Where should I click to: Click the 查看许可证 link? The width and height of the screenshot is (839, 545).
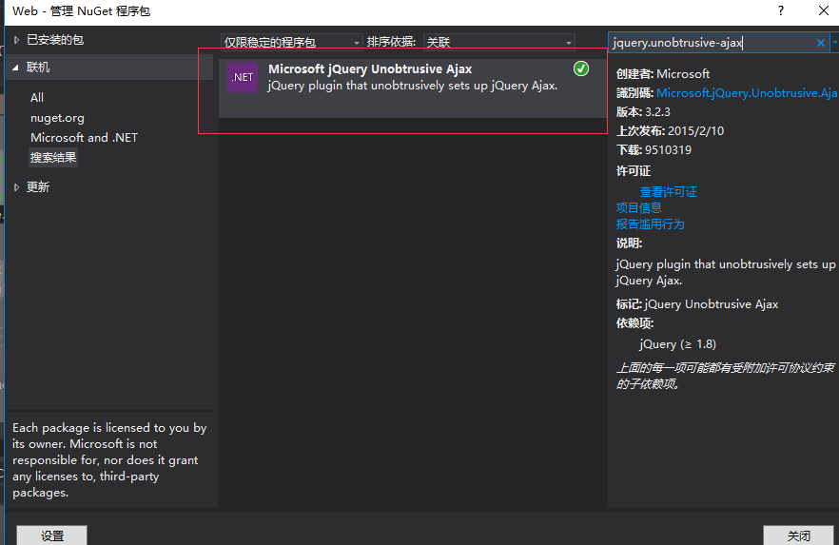click(x=669, y=191)
